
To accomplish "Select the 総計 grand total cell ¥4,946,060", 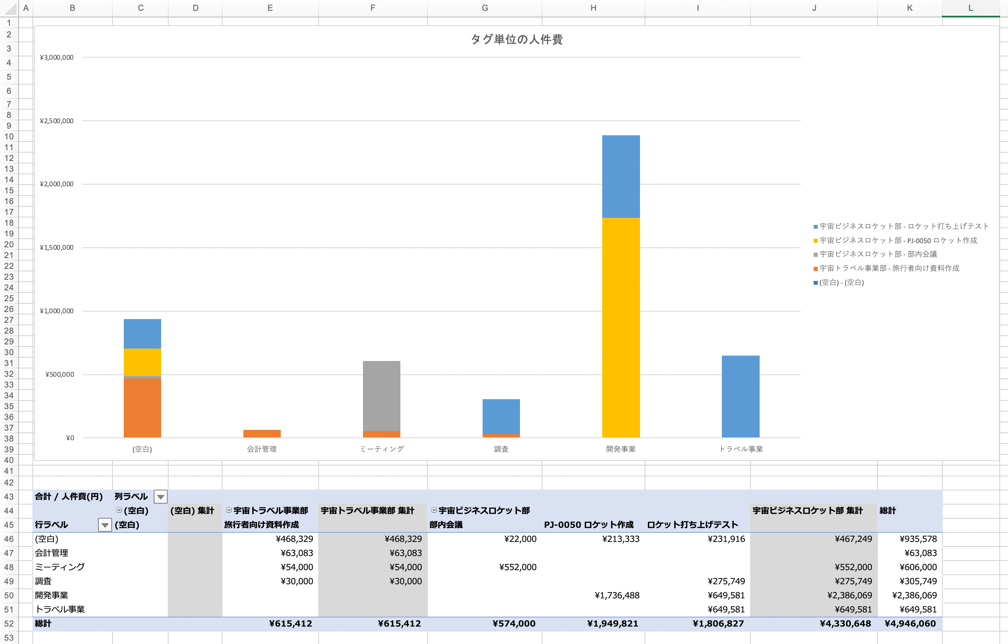I will tap(910, 624).
